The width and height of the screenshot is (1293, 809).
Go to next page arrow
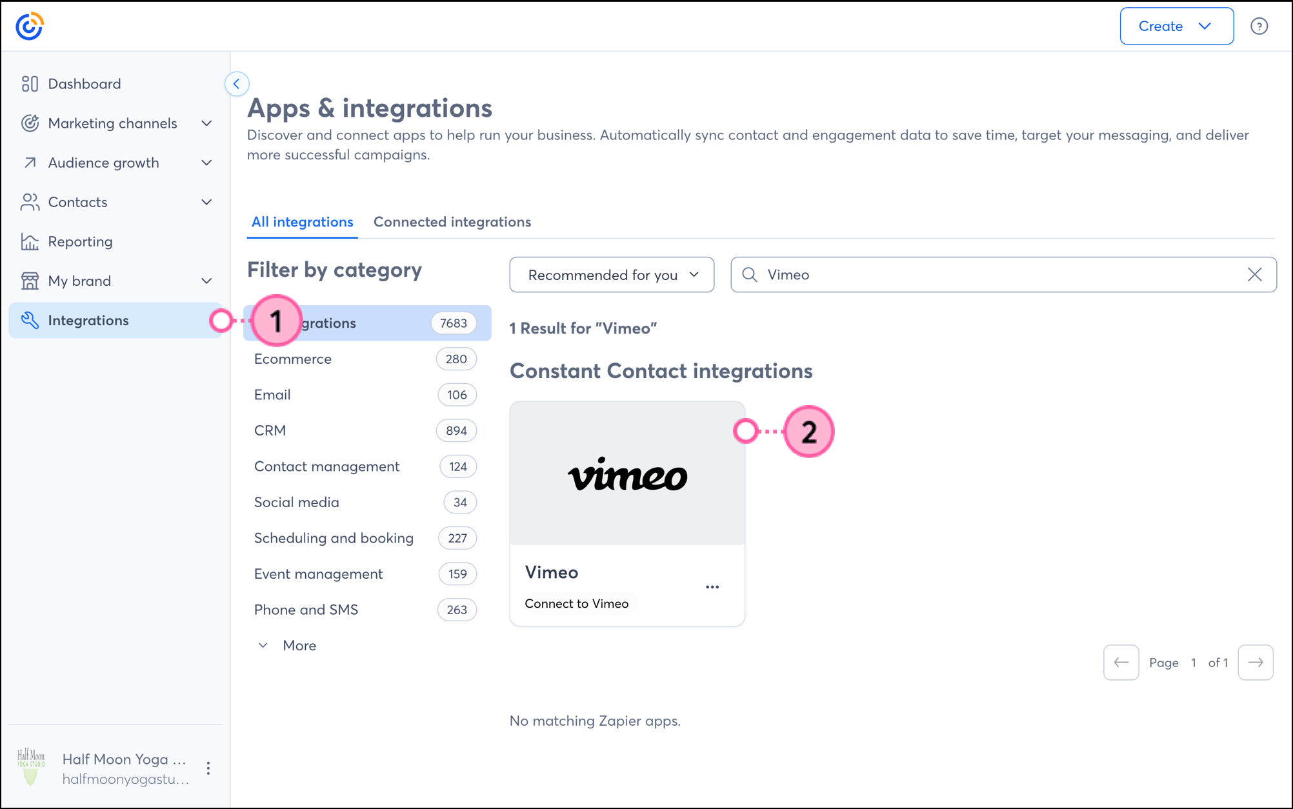1256,663
